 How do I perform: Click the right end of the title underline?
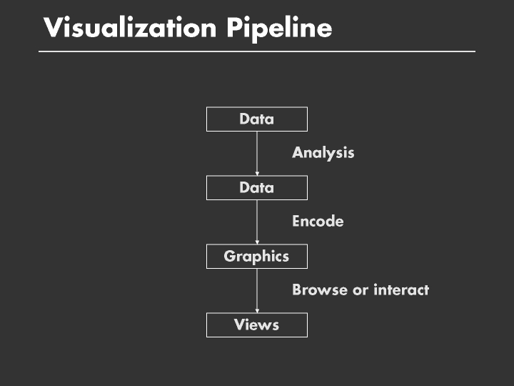(x=473, y=51)
